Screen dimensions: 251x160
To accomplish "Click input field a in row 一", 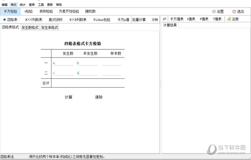I will [64, 63].
